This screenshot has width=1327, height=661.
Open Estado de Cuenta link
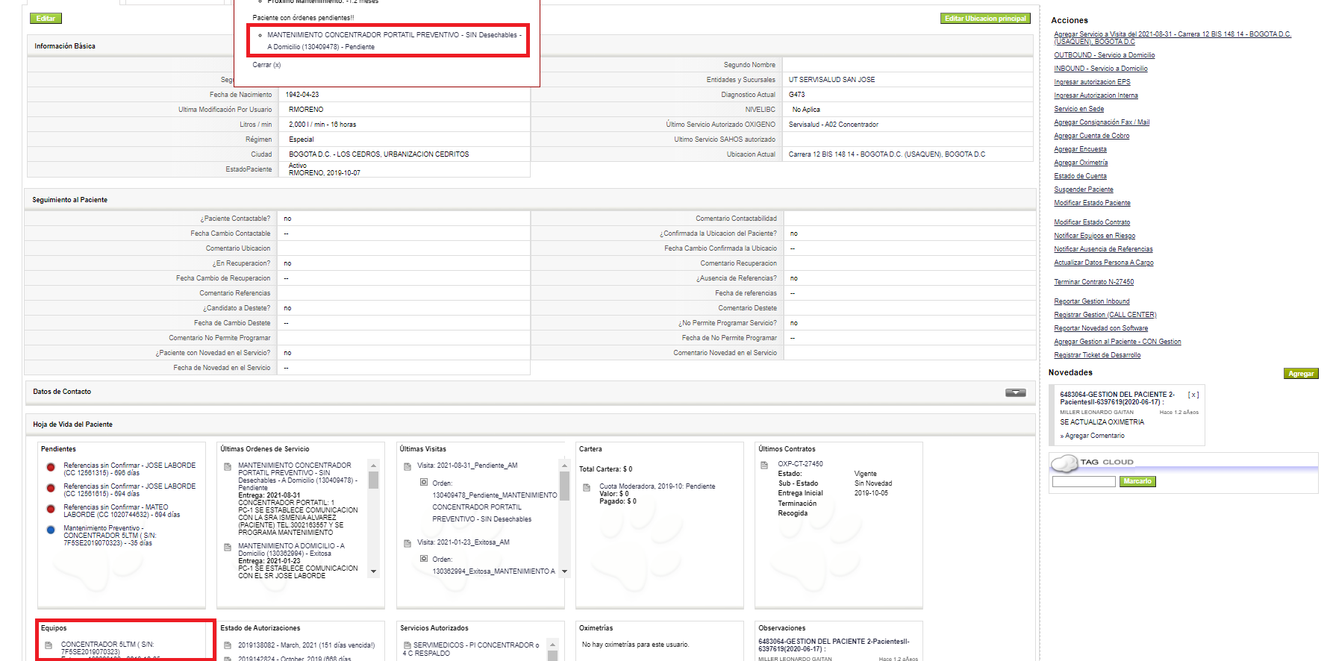click(1080, 176)
